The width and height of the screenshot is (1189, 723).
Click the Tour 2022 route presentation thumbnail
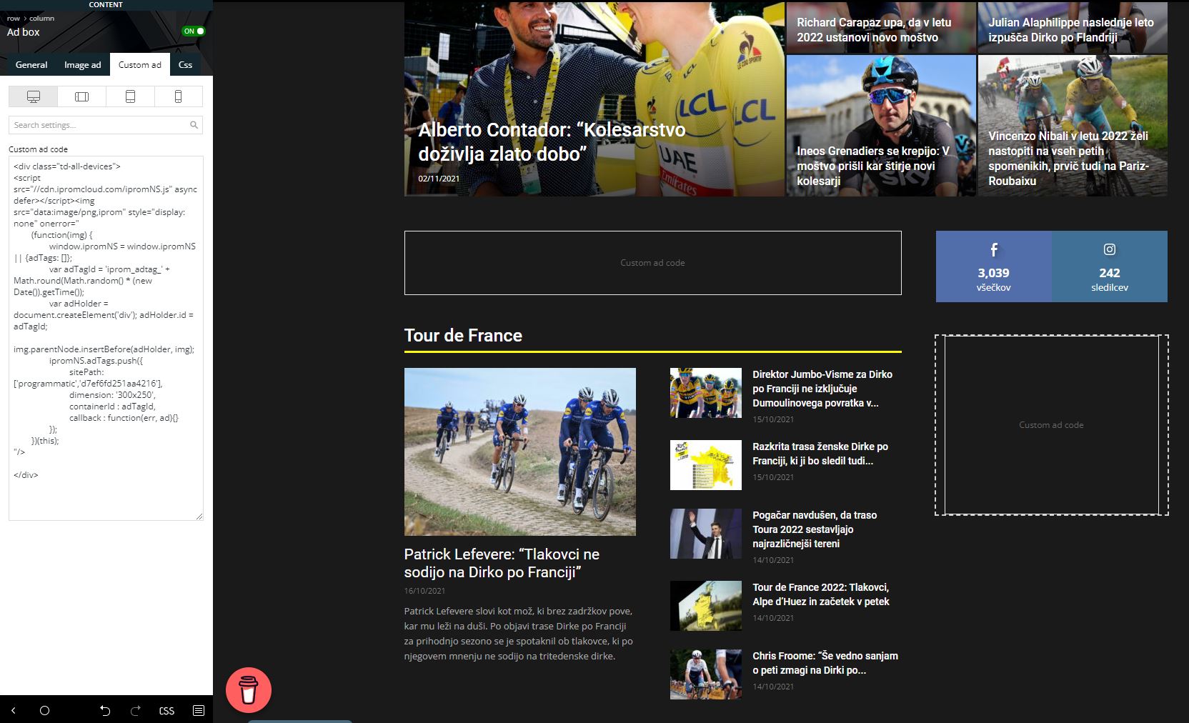pyautogui.click(x=706, y=606)
